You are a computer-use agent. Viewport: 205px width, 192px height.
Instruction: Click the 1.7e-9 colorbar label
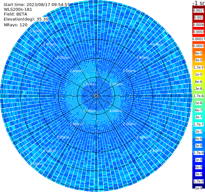(x=199, y=181)
